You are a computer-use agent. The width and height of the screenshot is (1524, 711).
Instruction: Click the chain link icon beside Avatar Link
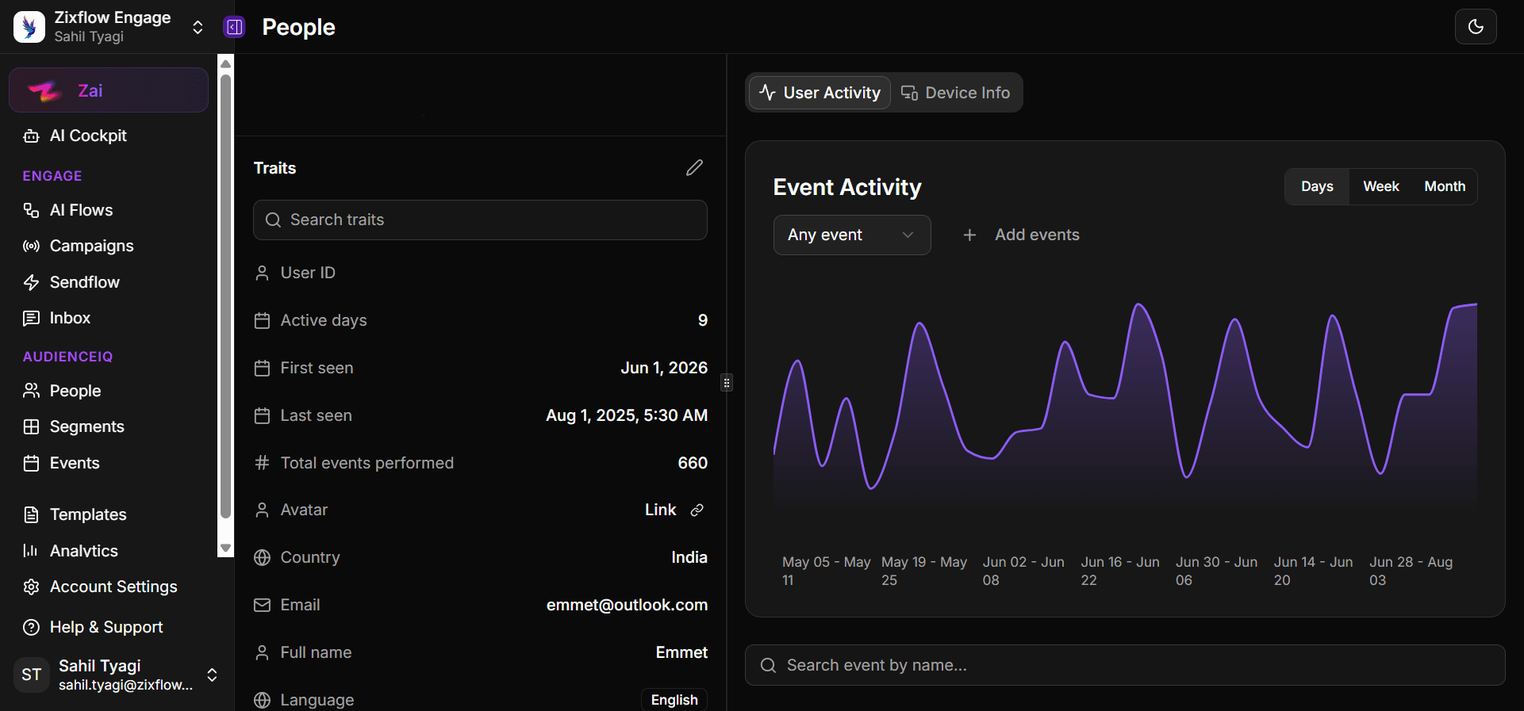pos(697,510)
